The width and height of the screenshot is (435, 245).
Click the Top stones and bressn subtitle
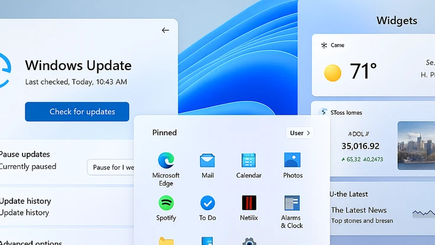(362, 221)
